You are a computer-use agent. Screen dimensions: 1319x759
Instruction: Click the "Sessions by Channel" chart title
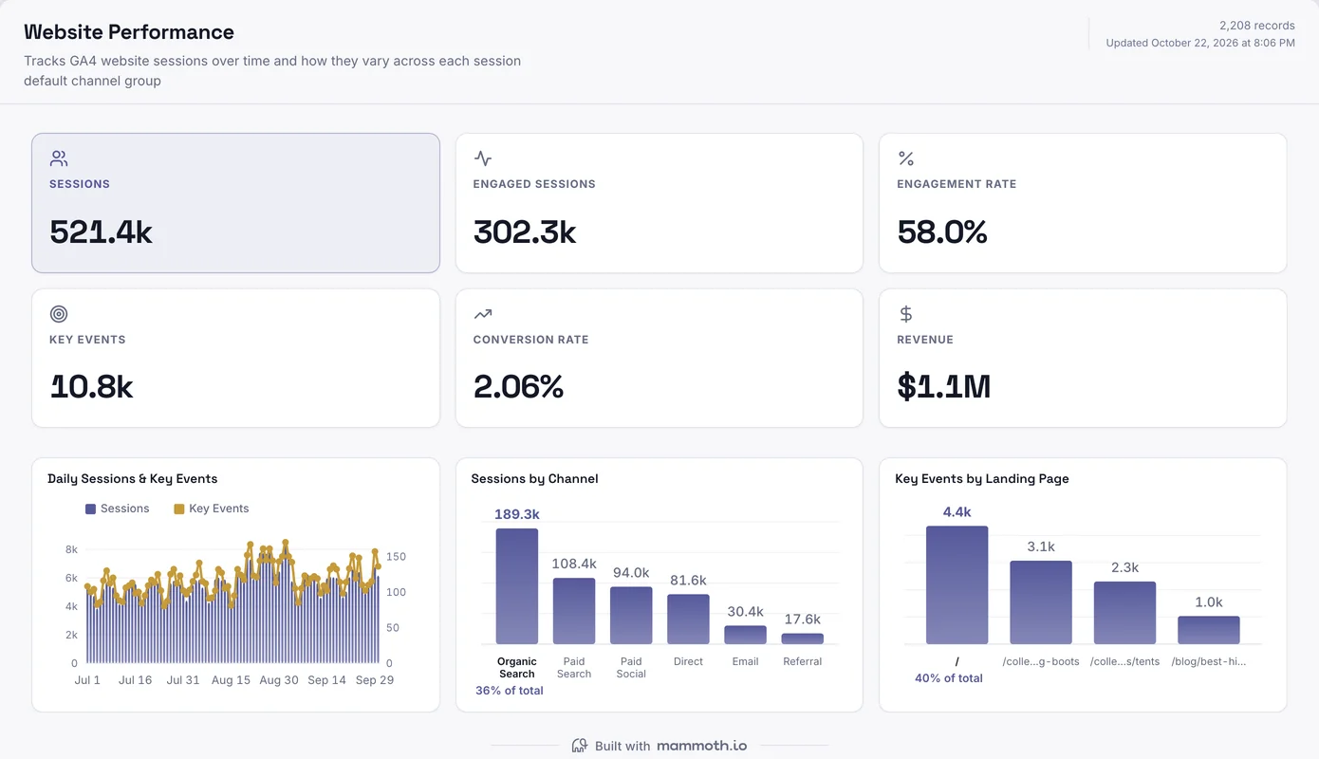pyautogui.click(x=535, y=479)
